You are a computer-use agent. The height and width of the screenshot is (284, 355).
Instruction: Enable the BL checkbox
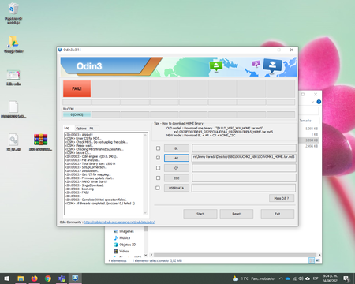point(158,148)
